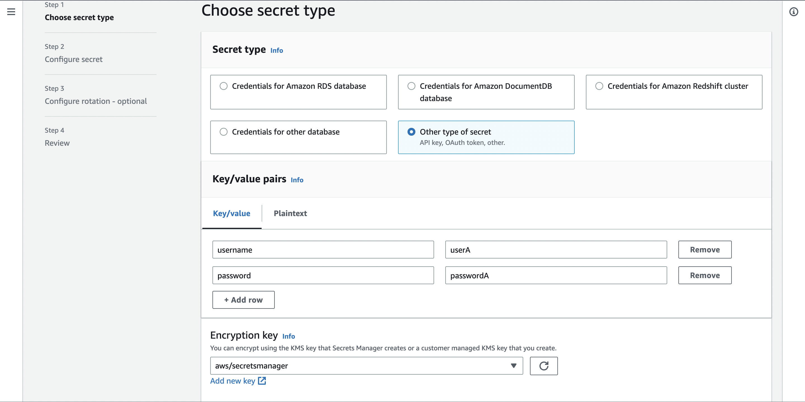Focus the userA value field
This screenshot has width=805, height=402.
556,250
